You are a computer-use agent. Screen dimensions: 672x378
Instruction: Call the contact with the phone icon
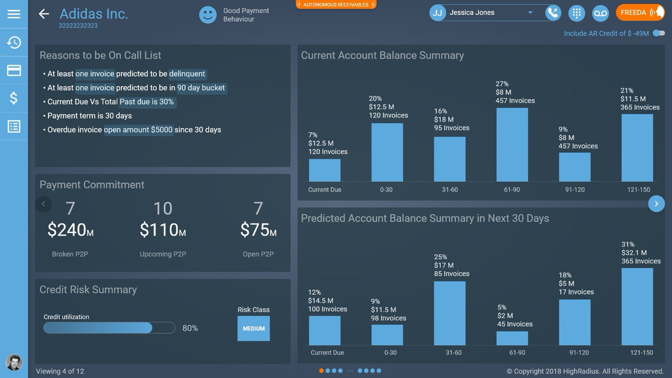pos(553,13)
